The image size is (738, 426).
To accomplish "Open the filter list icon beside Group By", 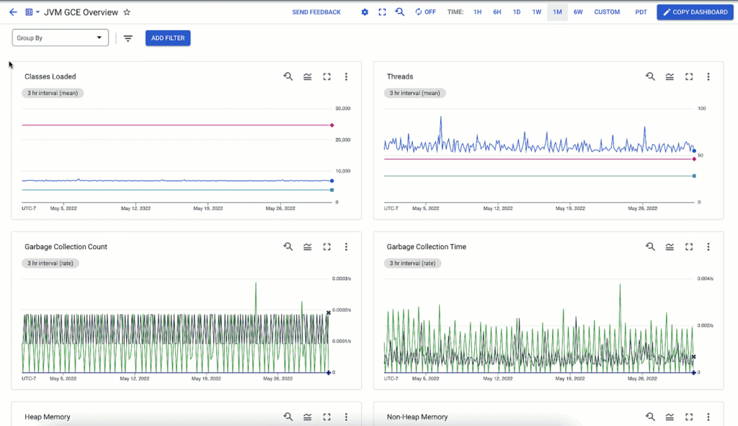I will (x=128, y=38).
